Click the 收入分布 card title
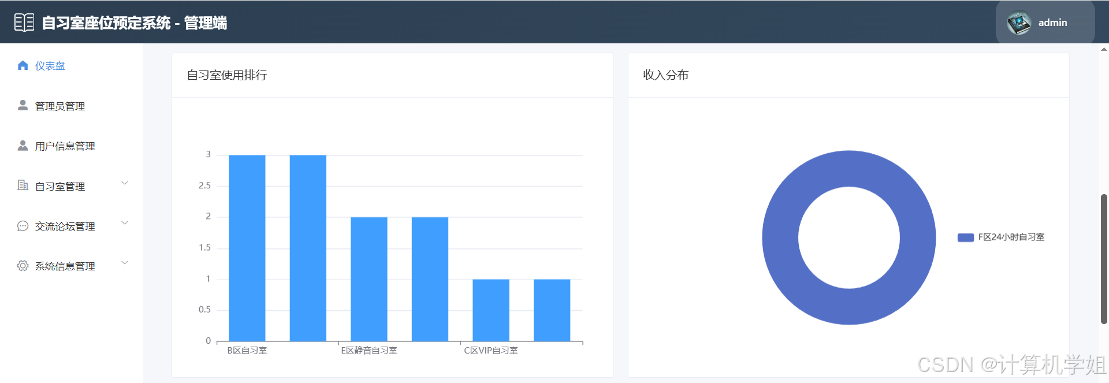The image size is (1109, 383). pyautogui.click(x=665, y=75)
